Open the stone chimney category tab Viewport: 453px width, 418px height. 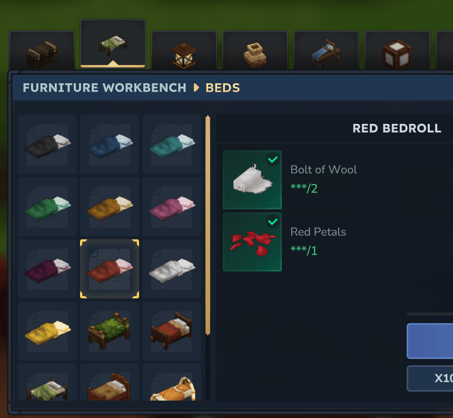click(255, 51)
